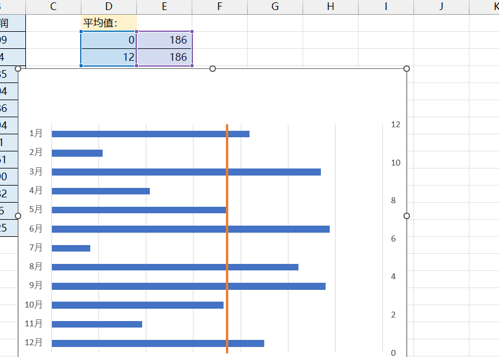Click the chart's top-right corner handle
Viewport: 499px width, 357px height.
coord(406,69)
